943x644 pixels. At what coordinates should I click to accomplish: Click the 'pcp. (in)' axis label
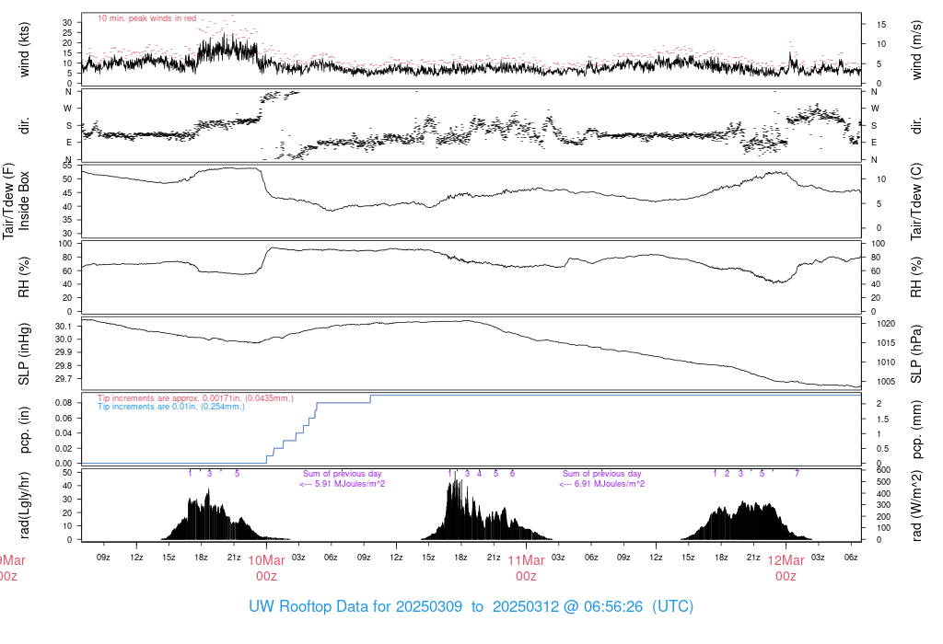[x=24, y=430]
